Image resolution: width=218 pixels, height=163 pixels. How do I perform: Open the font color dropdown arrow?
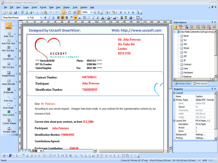click(105, 18)
